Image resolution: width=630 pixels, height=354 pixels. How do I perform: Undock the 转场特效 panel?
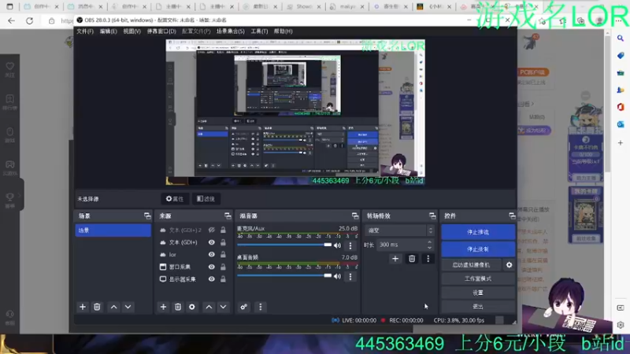[432, 216]
